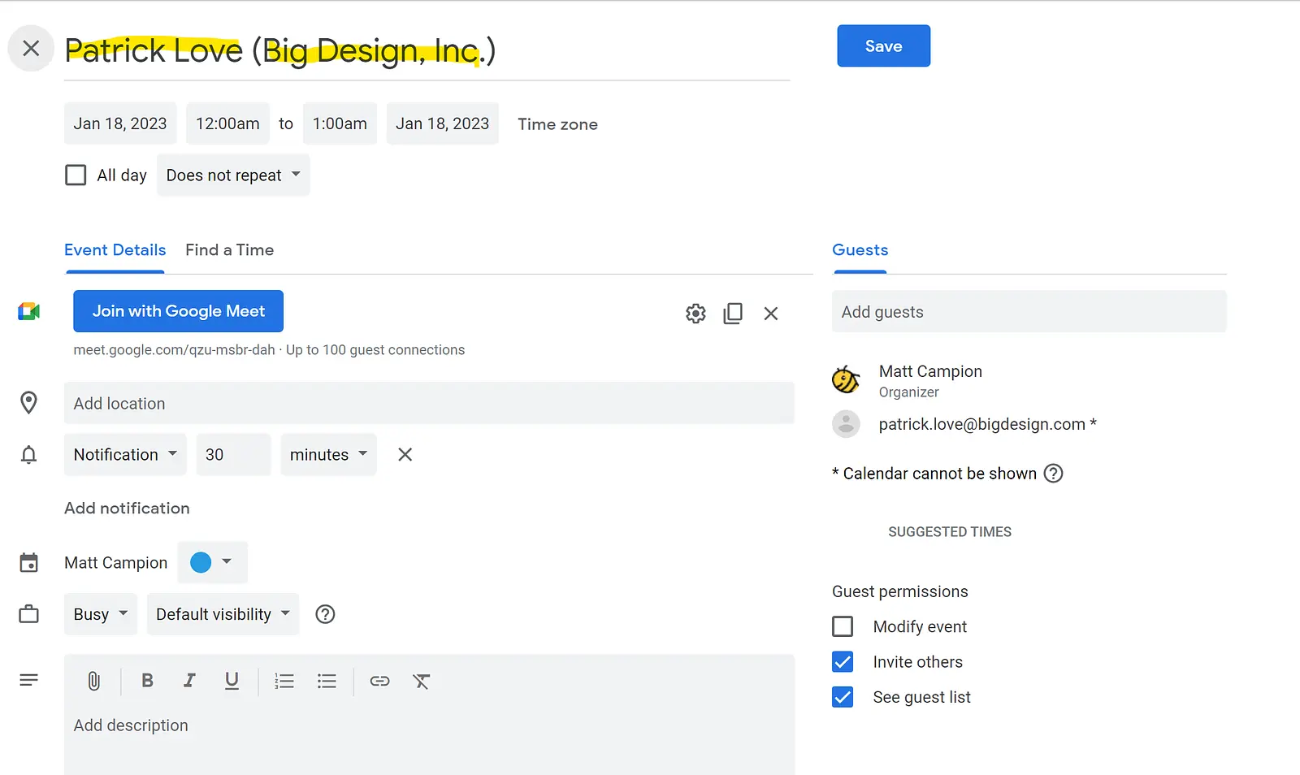Remove the Google Meet conferencing
The image size is (1300, 775).
pyautogui.click(x=771, y=314)
